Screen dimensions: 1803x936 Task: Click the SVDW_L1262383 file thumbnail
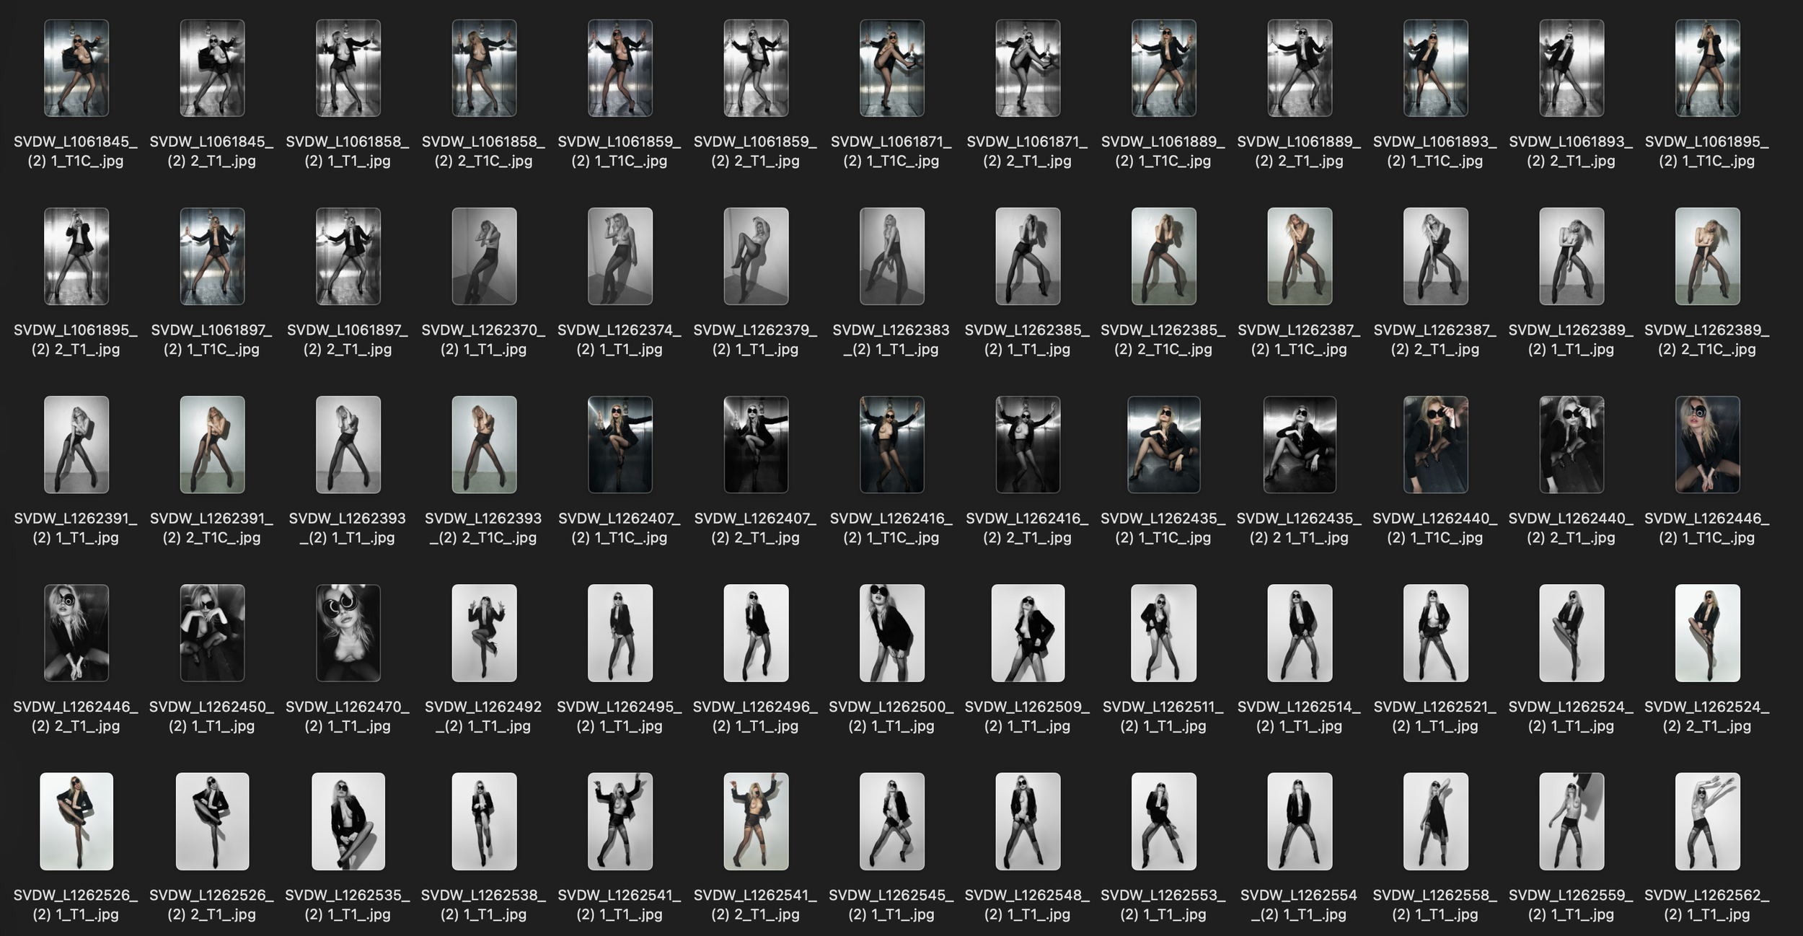[891, 256]
